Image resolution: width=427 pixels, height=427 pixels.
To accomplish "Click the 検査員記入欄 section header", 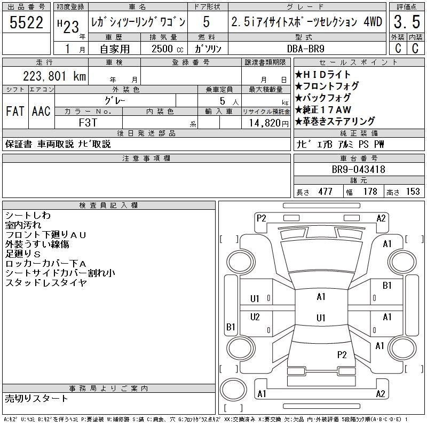I will [109, 205].
